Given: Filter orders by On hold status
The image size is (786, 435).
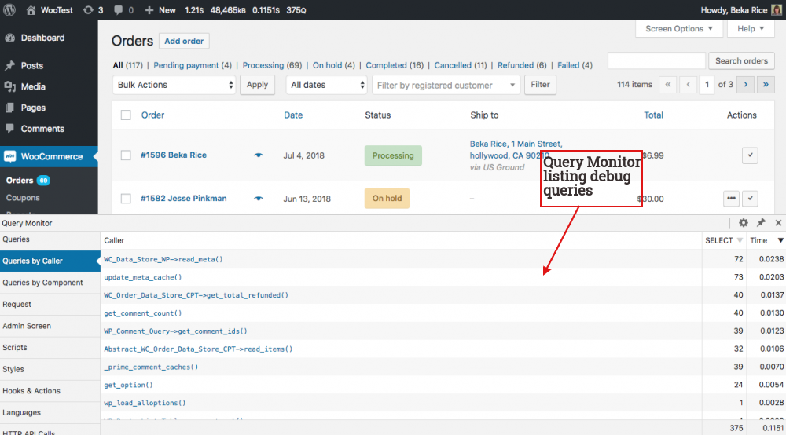Looking at the screenshot, I should pyautogui.click(x=334, y=65).
